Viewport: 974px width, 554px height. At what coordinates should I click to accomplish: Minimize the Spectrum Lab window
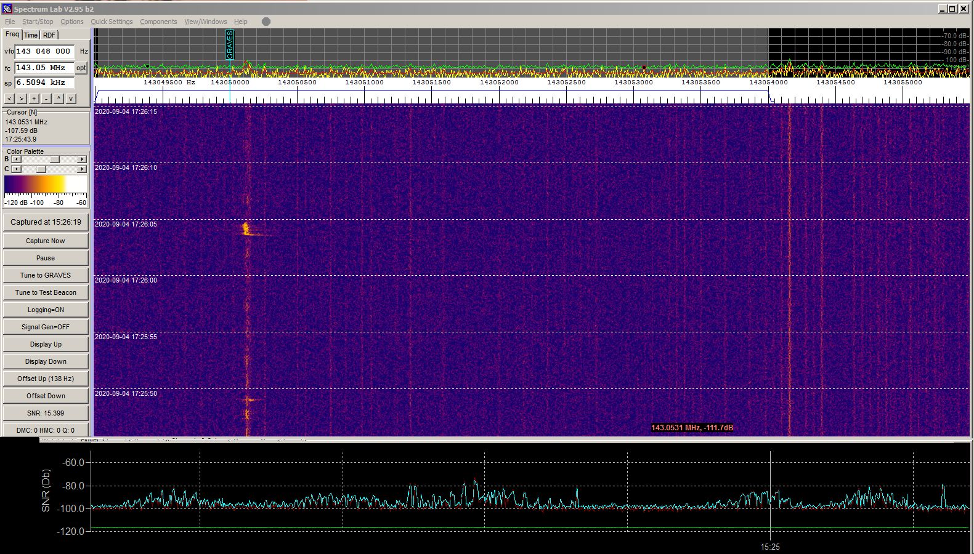943,9
